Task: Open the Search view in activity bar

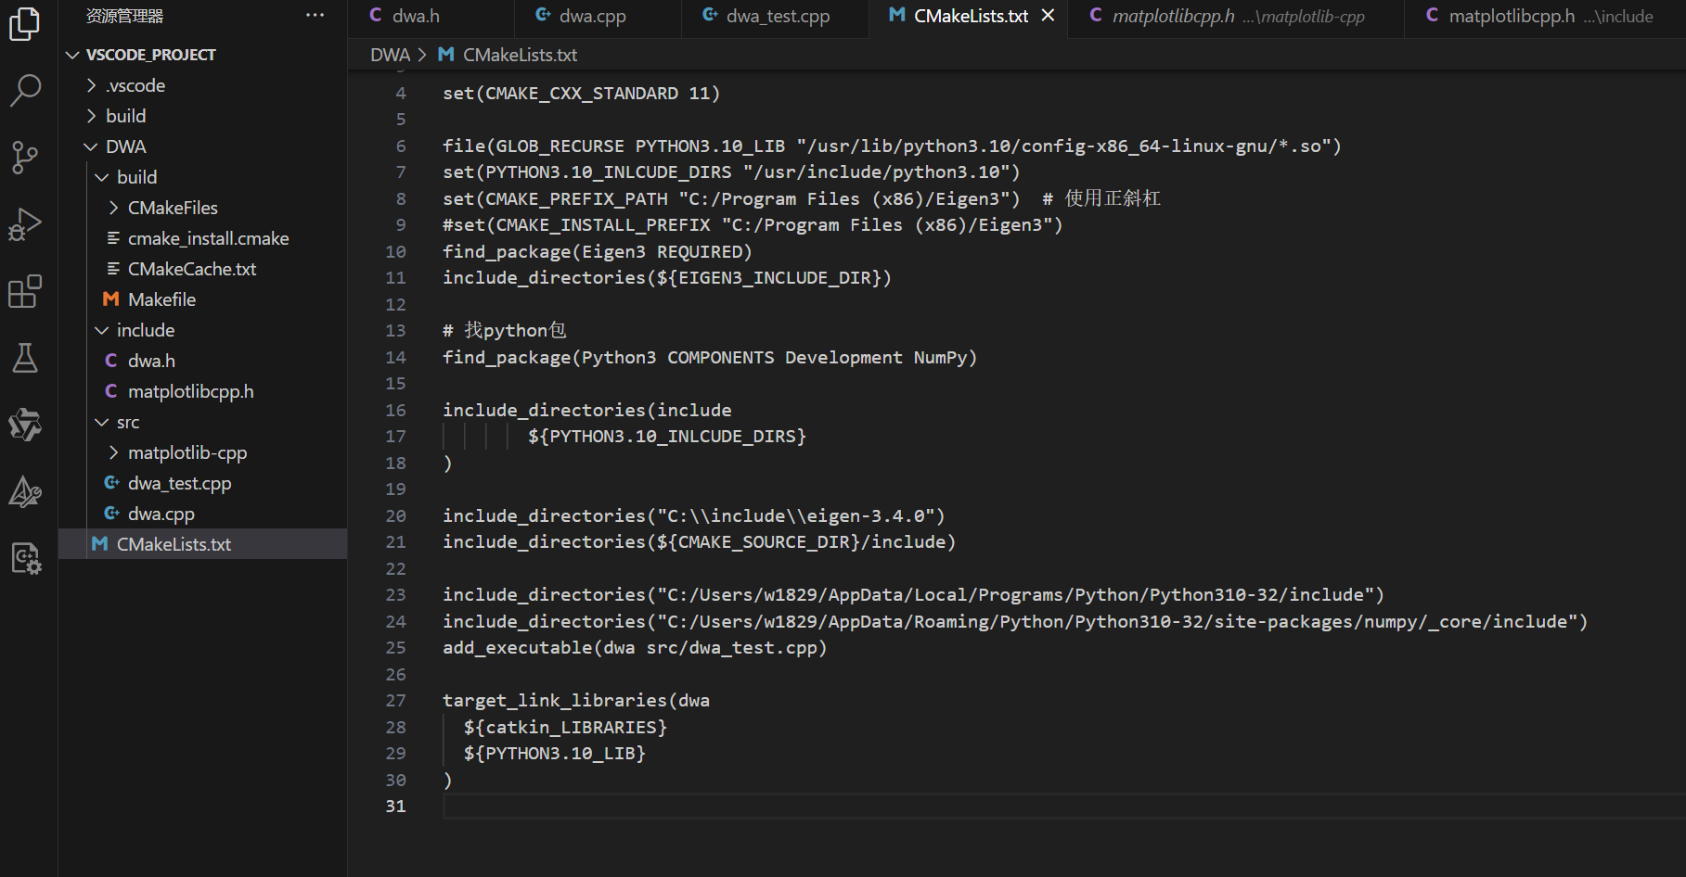Action: click(25, 90)
